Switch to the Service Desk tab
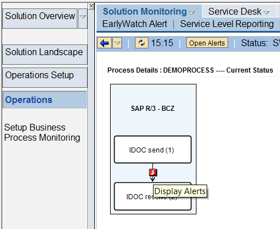 [x=235, y=12]
